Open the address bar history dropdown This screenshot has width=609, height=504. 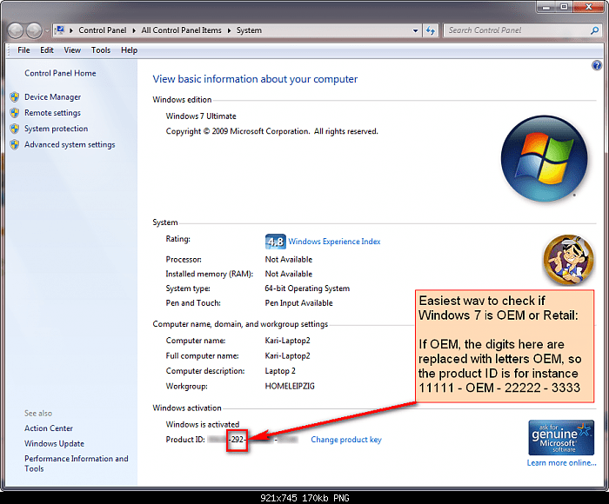(x=416, y=30)
